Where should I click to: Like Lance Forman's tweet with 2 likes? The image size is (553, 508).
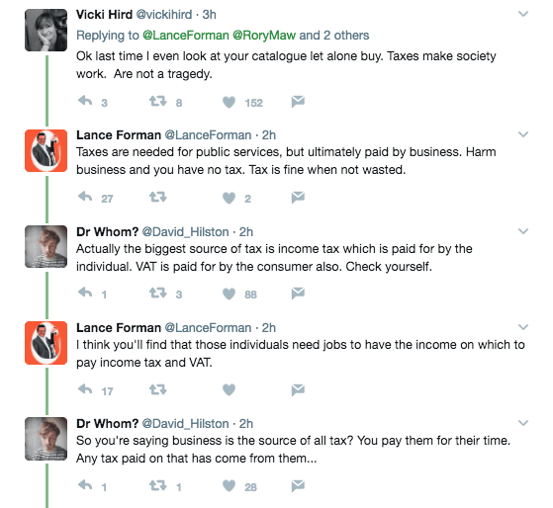pyautogui.click(x=229, y=198)
